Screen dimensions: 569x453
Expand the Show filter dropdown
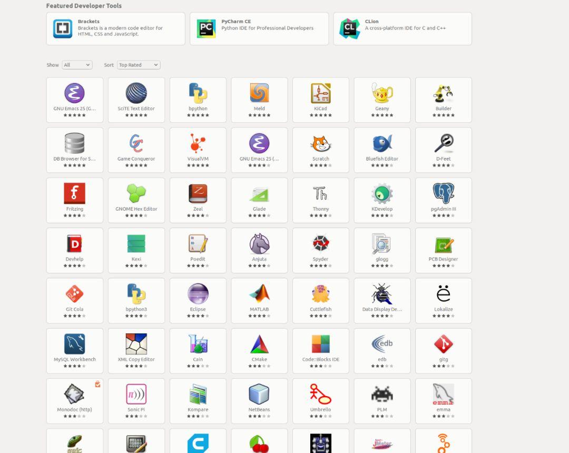click(x=77, y=65)
